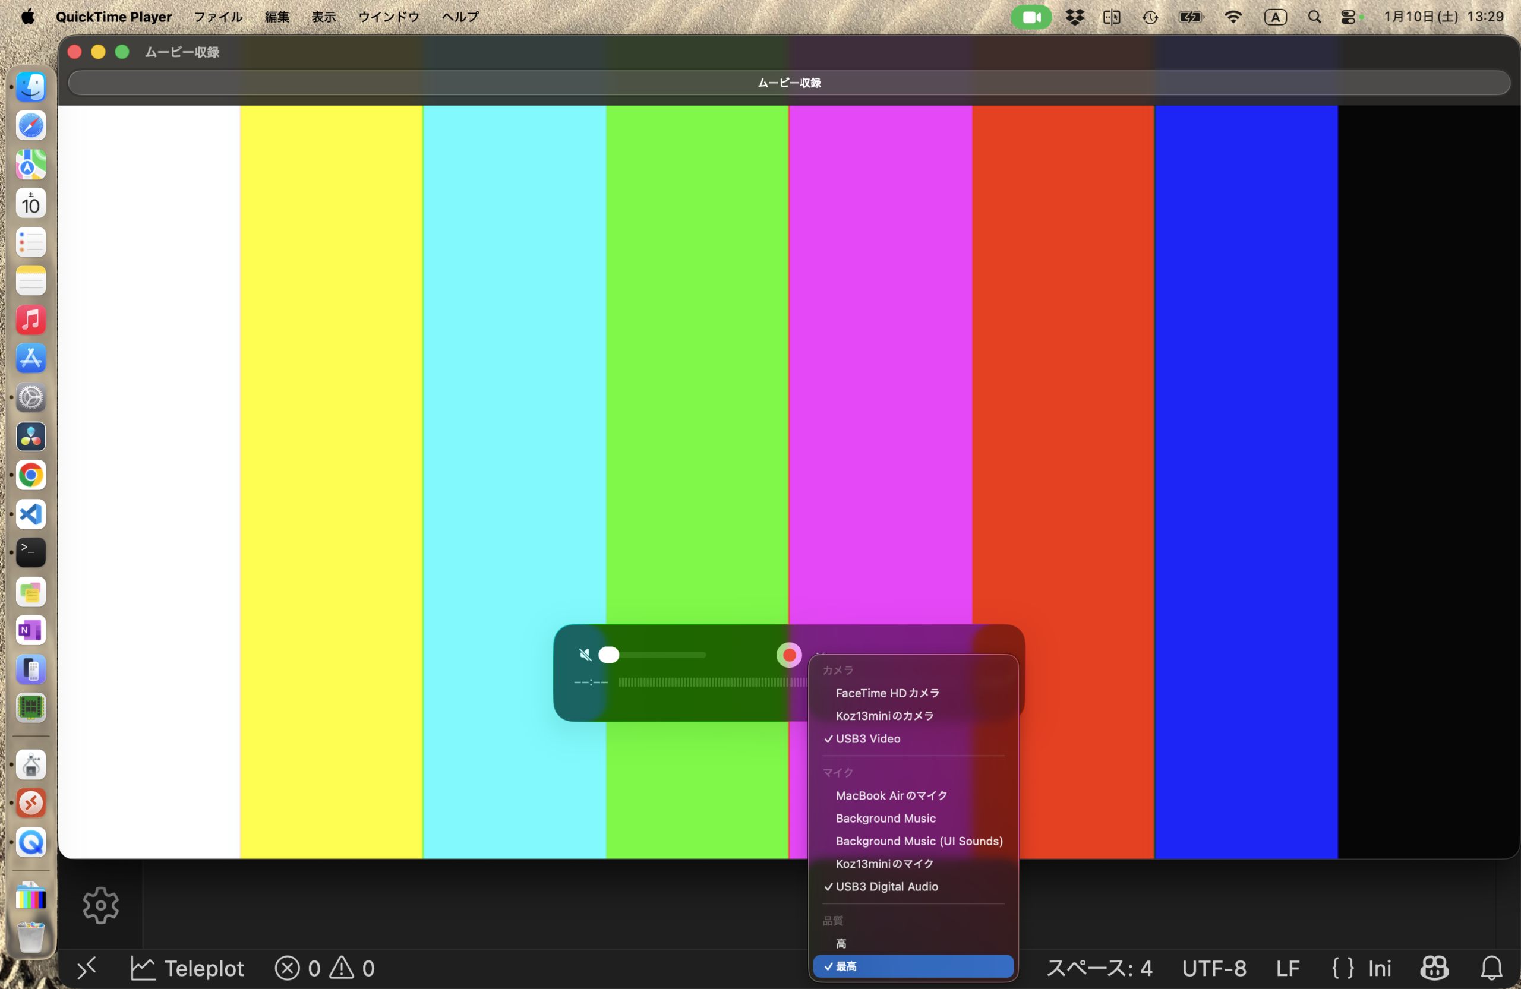Image resolution: width=1521 pixels, height=989 pixels.
Task: Open Visual Studio Code from Dock
Action: (31, 514)
